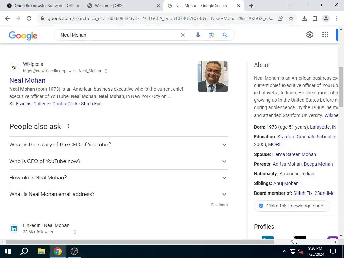Show hidden system tray icons

pyautogui.click(x=284, y=251)
